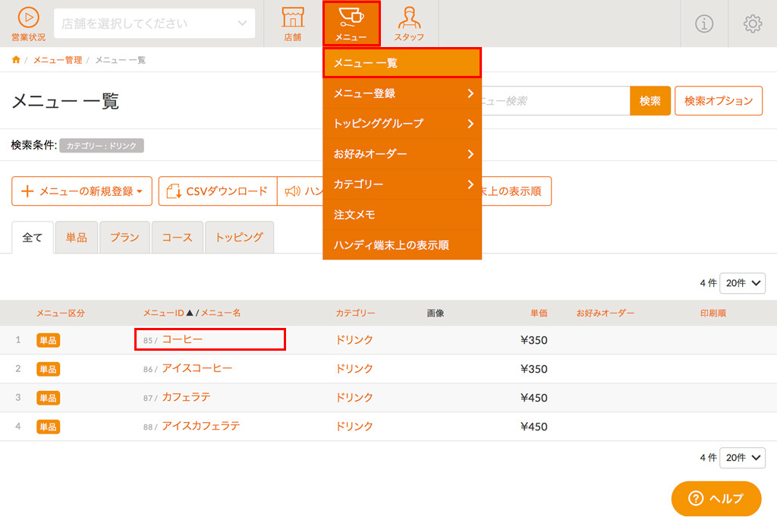The height and width of the screenshot is (520, 777).
Task: Switch to the コース tab
Action: coord(177,238)
